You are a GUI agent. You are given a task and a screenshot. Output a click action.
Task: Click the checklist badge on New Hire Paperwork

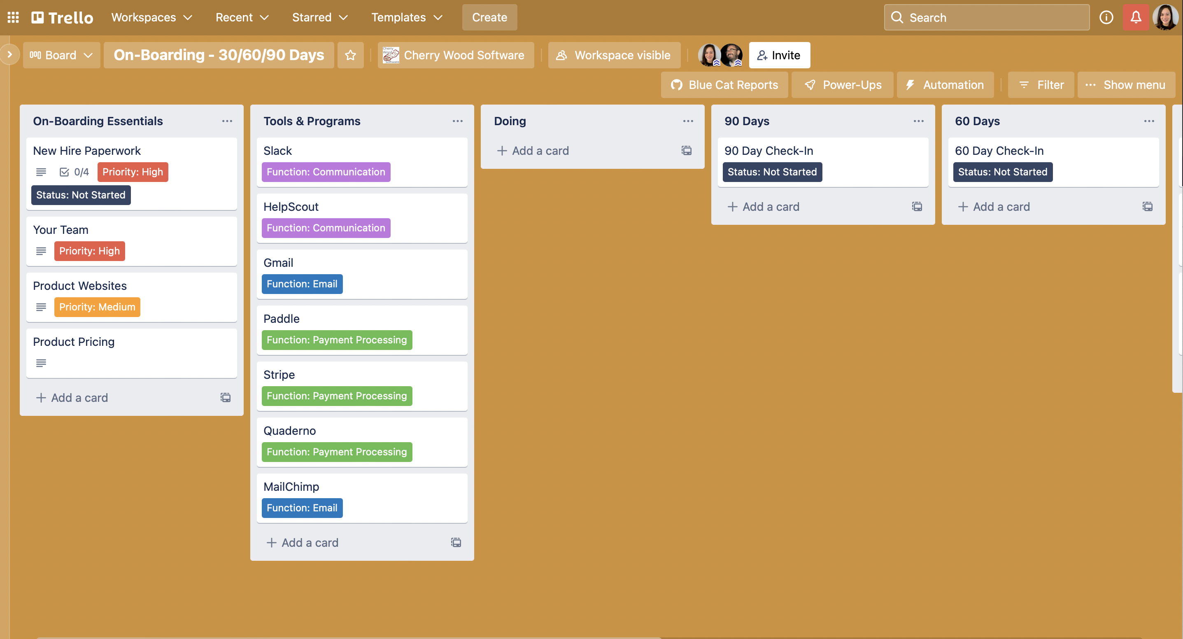pyautogui.click(x=74, y=172)
